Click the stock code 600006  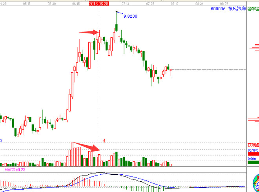[x=218, y=9]
